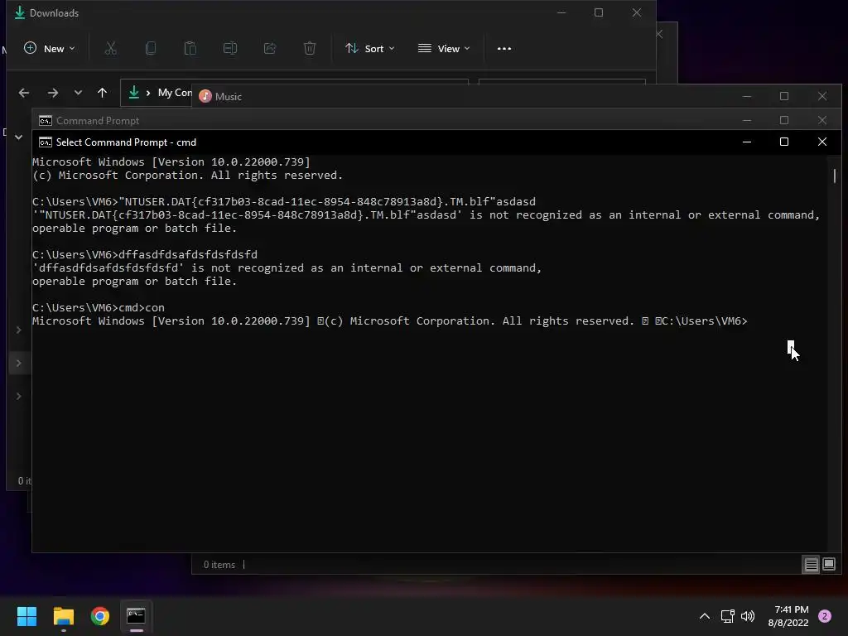The height and width of the screenshot is (636, 848).
Task: Launch Google Chrome from the taskbar
Action: tap(100, 616)
